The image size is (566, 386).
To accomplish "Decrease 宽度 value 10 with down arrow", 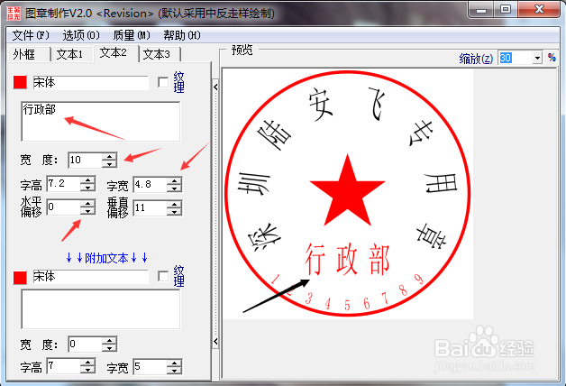I will [109, 163].
